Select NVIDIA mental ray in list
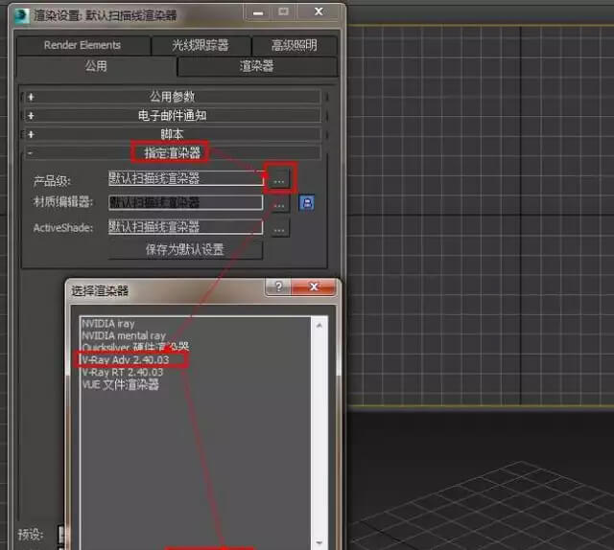Viewport: 614px width, 550px height. 124,335
